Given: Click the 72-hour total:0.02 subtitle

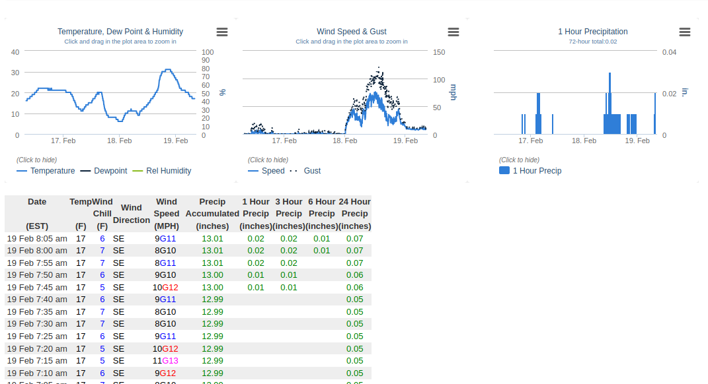Looking at the screenshot, I should click(593, 42).
